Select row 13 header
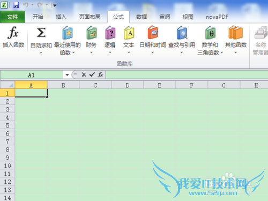This screenshot has width=268, height=201. 8,190
